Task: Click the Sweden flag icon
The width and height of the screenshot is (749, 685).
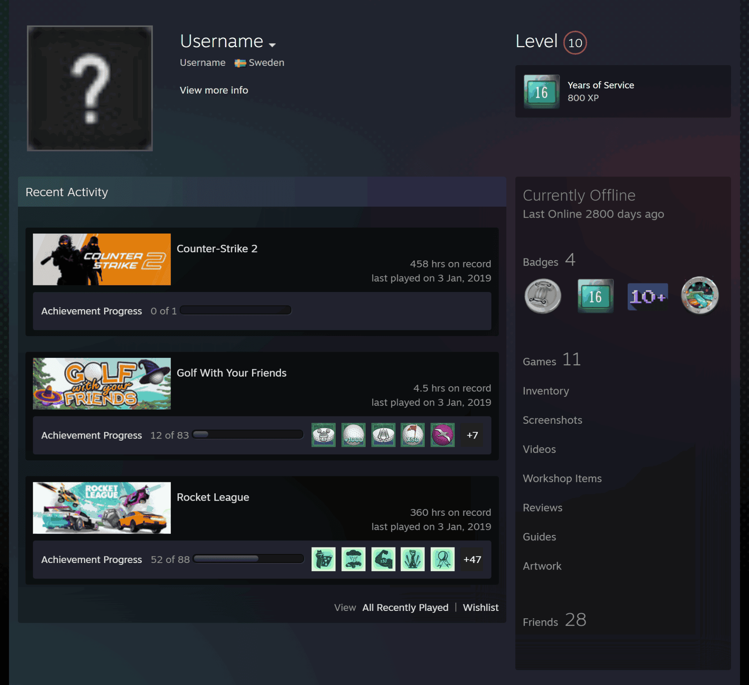Action: pyautogui.click(x=240, y=63)
